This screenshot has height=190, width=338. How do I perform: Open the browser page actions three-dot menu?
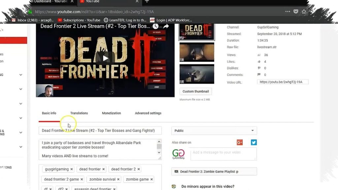pos(287,12)
